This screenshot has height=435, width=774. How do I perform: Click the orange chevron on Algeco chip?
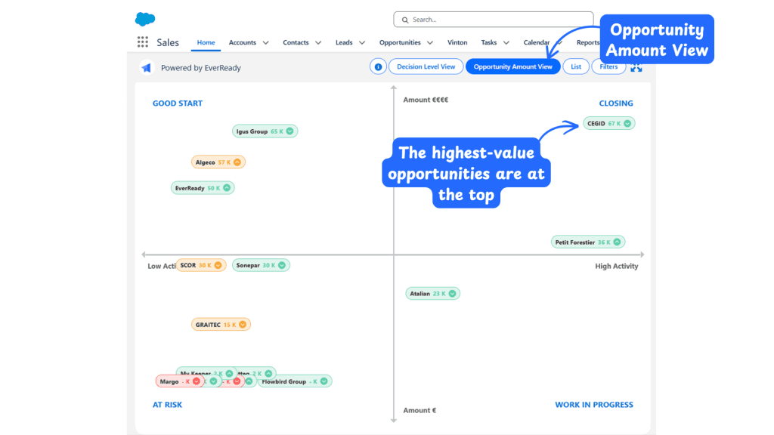tap(237, 162)
